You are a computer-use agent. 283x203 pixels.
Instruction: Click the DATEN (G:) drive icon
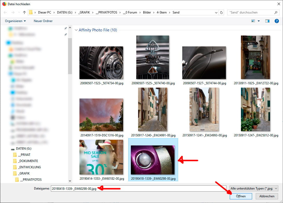13,149
